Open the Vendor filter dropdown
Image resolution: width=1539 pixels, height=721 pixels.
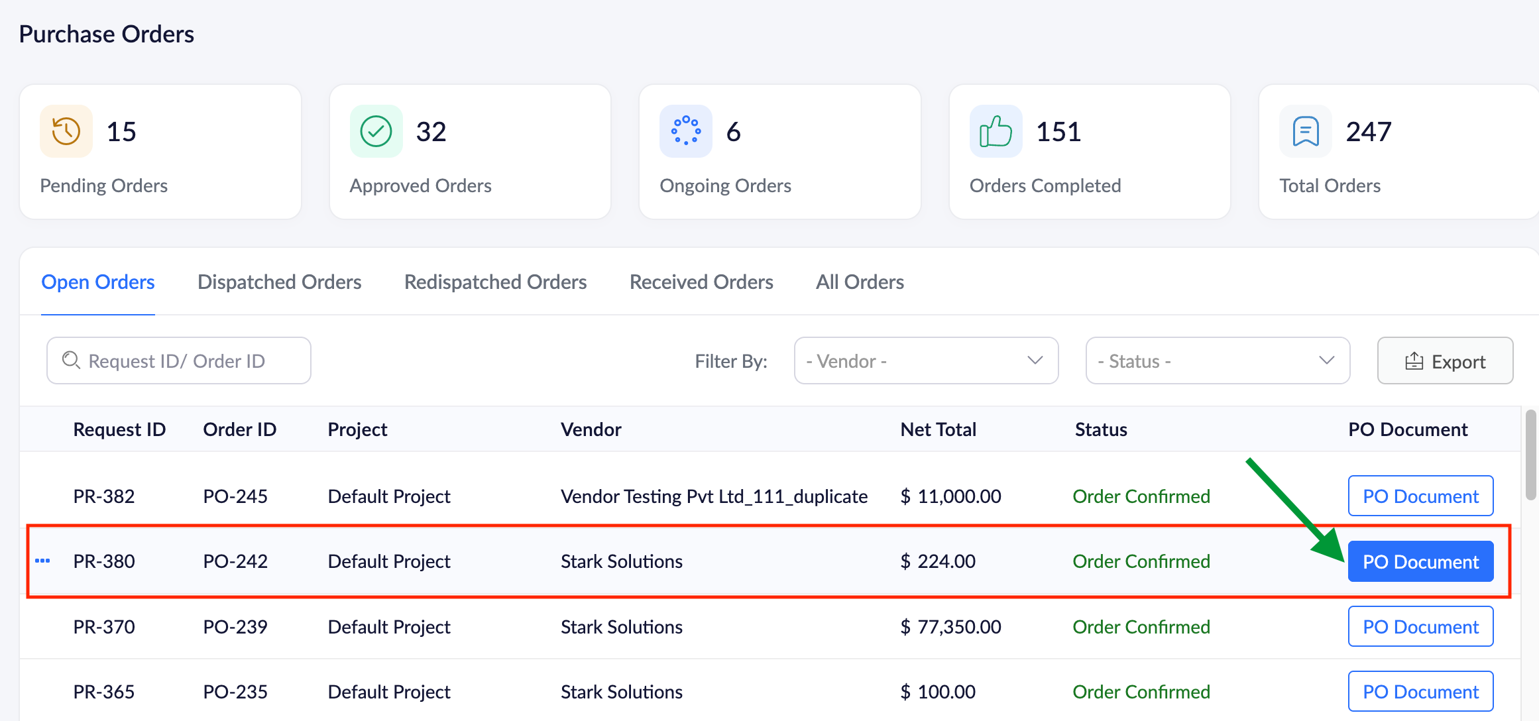tap(925, 360)
